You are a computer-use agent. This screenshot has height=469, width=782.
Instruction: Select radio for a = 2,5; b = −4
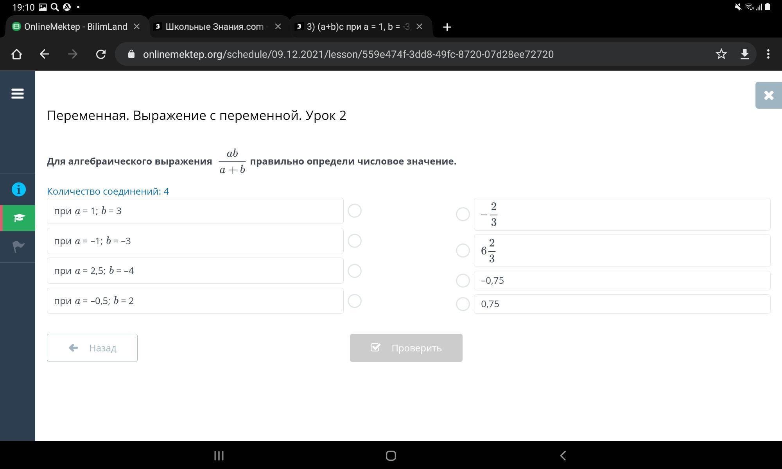click(x=355, y=271)
